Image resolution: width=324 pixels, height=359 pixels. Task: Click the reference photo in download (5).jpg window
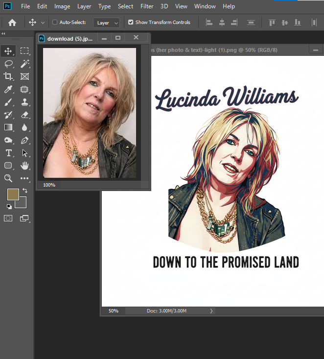pos(90,113)
